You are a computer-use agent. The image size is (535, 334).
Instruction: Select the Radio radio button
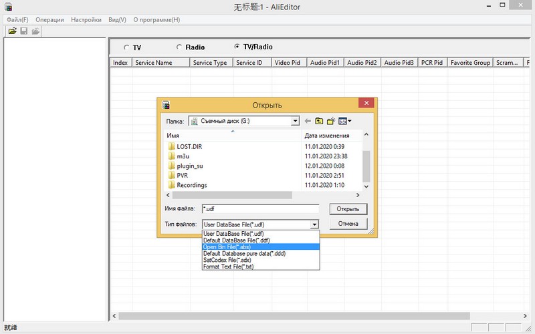(179, 47)
